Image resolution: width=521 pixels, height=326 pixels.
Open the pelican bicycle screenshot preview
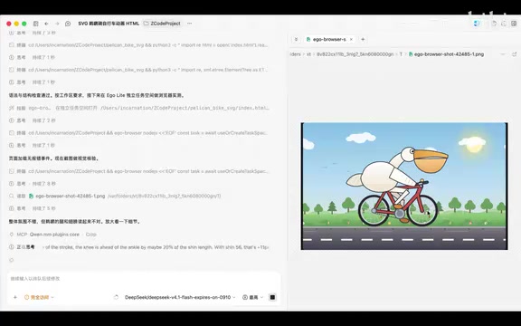pos(404,186)
